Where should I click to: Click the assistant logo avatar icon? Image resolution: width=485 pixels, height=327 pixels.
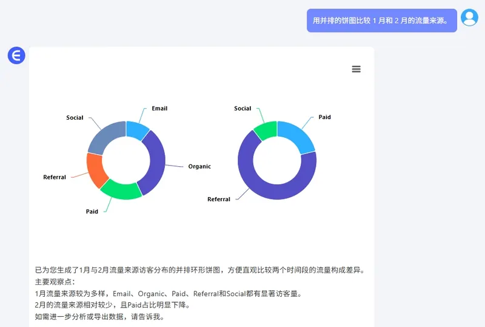tap(16, 56)
